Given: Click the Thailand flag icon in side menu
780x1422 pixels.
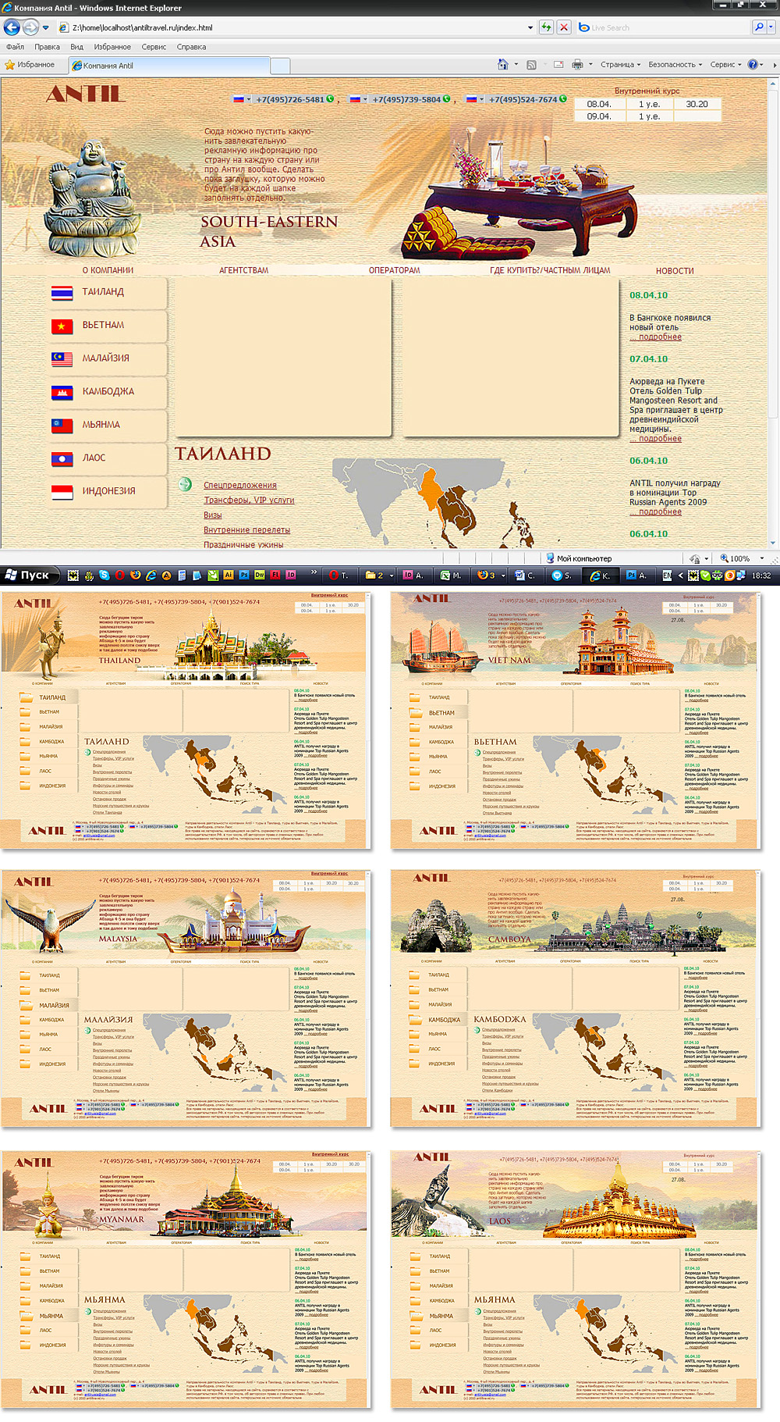Looking at the screenshot, I should point(62,294).
